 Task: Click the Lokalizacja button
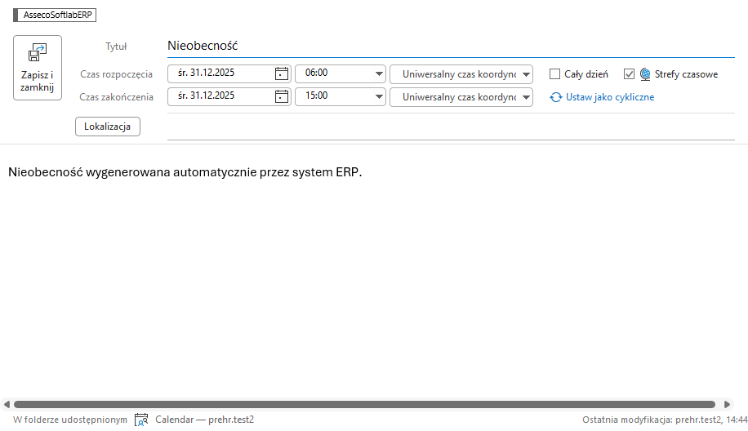(x=107, y=127)
